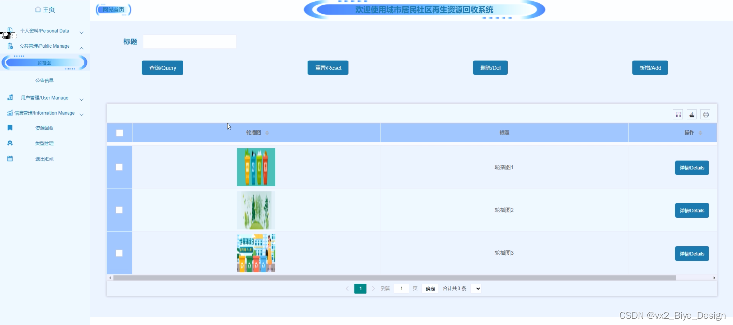The width and height of the screenshot is (733, 325).
Task: Click the export table icon
Action: click(x=692, y=115)
